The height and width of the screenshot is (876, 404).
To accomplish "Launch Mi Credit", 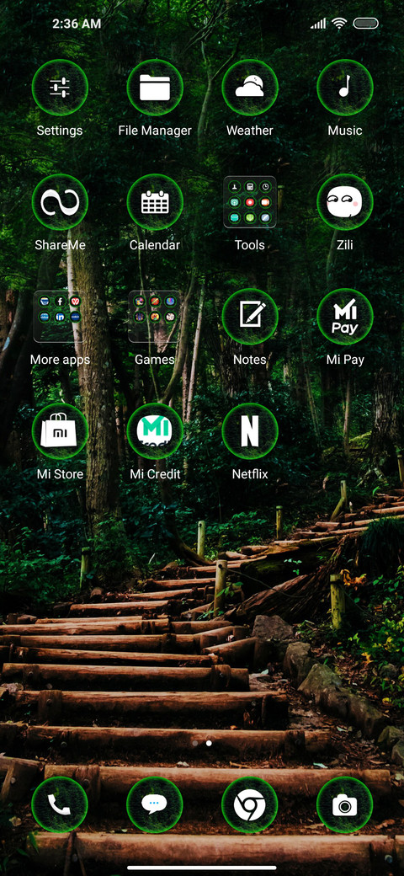I will tap(155, 431).
